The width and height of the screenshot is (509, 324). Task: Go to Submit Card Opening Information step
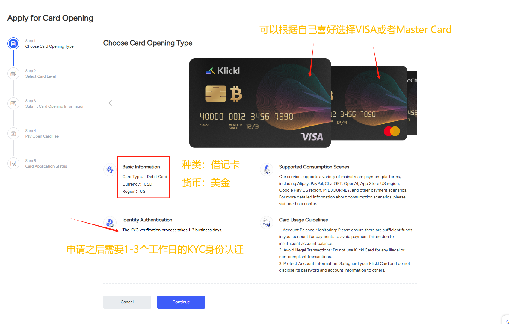click(x=55, y=106)
